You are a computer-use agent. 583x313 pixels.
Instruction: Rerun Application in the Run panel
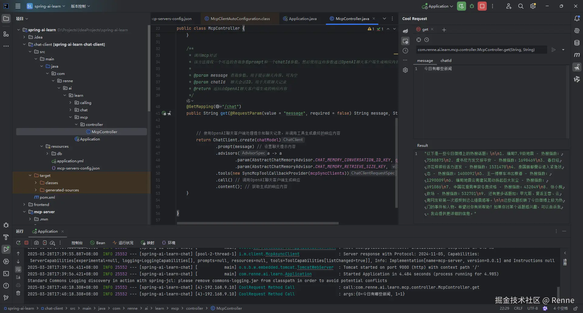18,243
